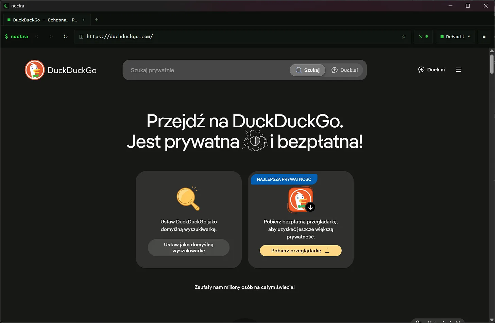Bookmark the page with the star icon

(x=404, y=37)
